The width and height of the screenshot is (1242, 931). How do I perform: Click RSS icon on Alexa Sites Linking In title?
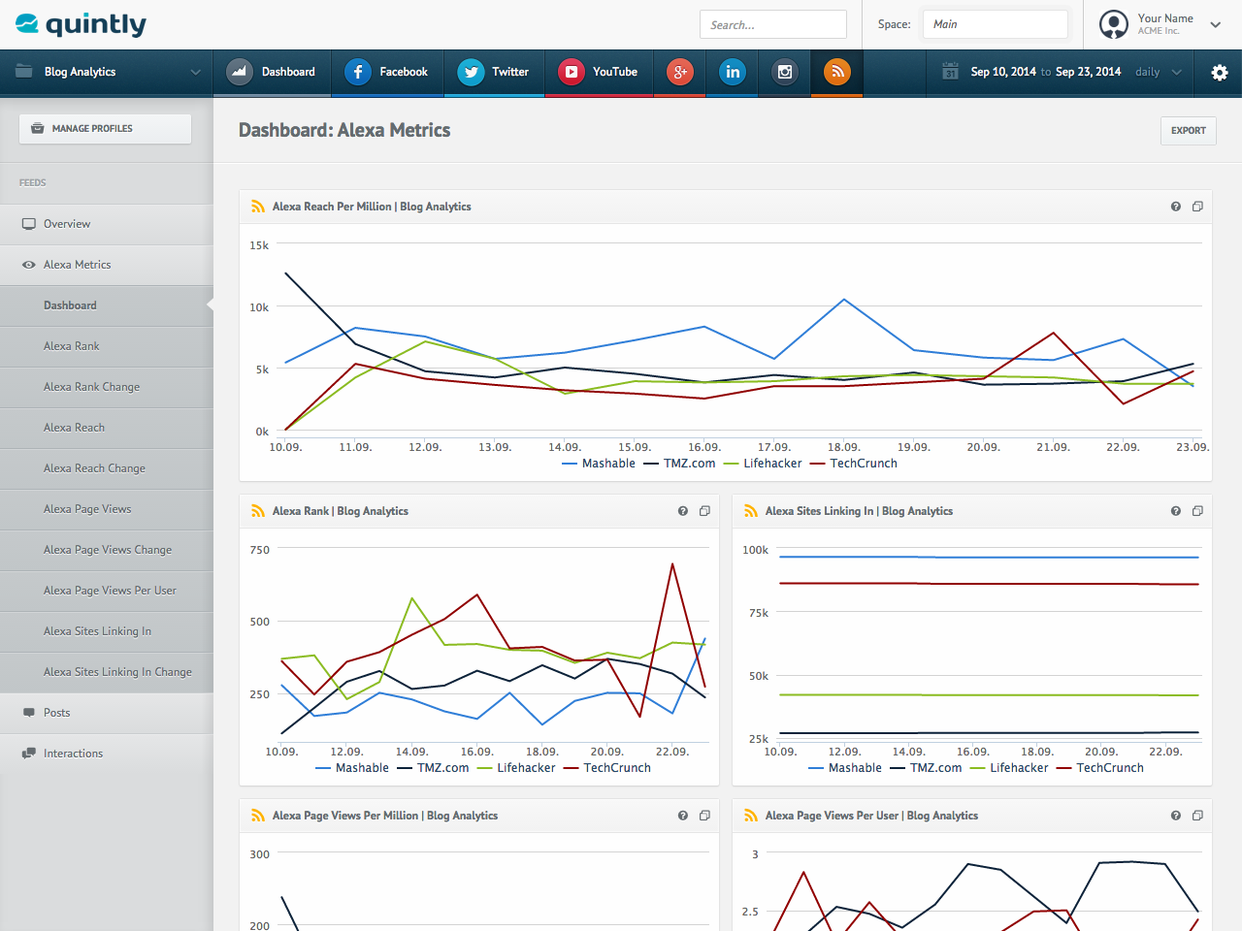[x=751, y=511]
